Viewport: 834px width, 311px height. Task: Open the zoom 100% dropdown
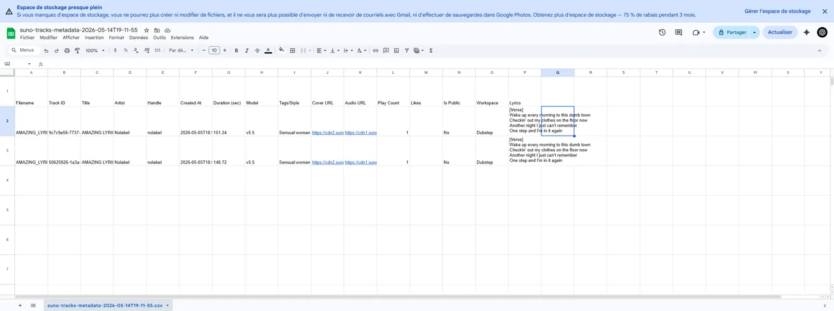point(95,50)
